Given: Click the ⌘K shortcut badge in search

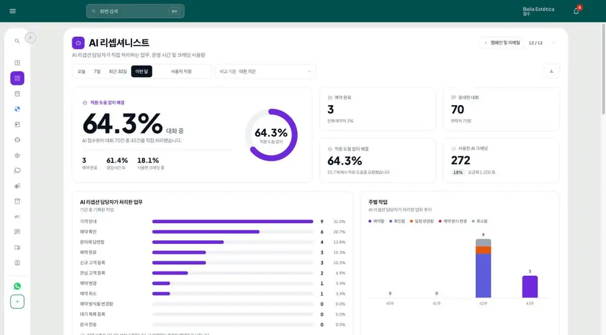Looking at the screenshot, I should pos(175,11).
